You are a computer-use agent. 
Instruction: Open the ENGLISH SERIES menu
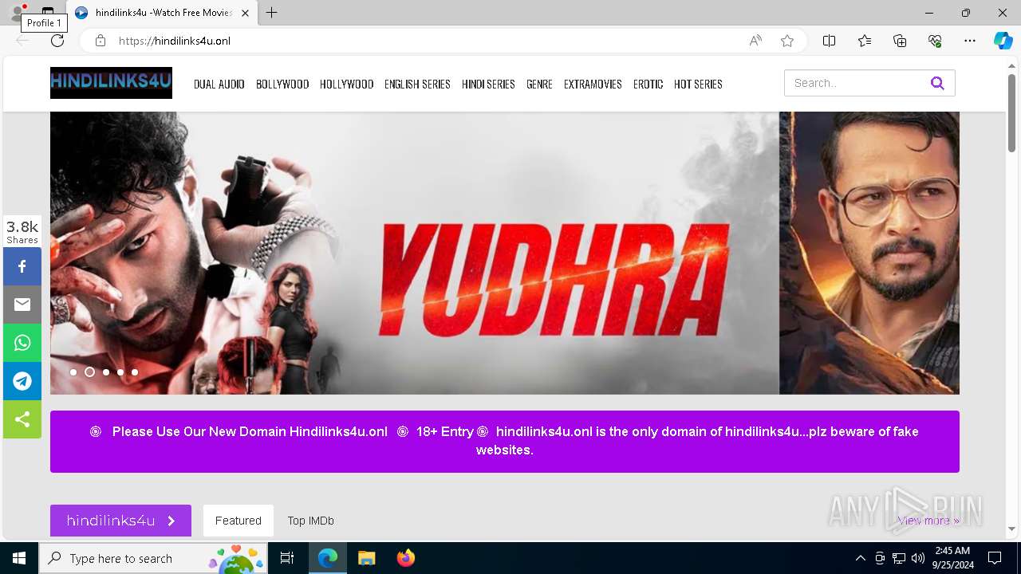point(417,84)
